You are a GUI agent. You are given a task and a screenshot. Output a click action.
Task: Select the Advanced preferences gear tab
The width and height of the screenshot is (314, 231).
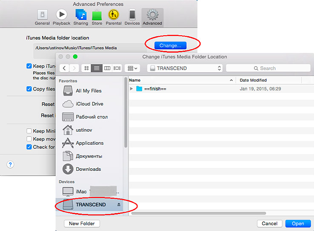[152, 17]
